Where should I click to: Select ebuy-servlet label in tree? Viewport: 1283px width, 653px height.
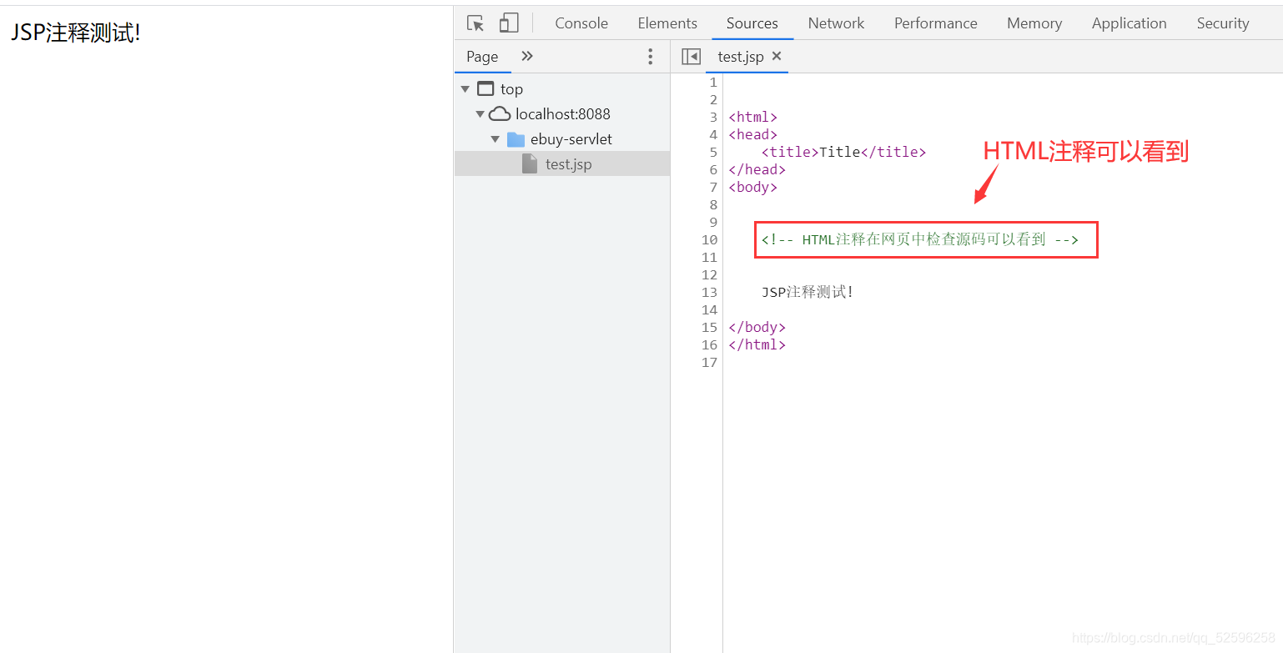pos(571,139)
